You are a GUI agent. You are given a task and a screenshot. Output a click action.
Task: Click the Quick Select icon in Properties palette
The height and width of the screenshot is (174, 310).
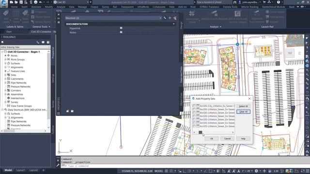(x=175, y=18)
